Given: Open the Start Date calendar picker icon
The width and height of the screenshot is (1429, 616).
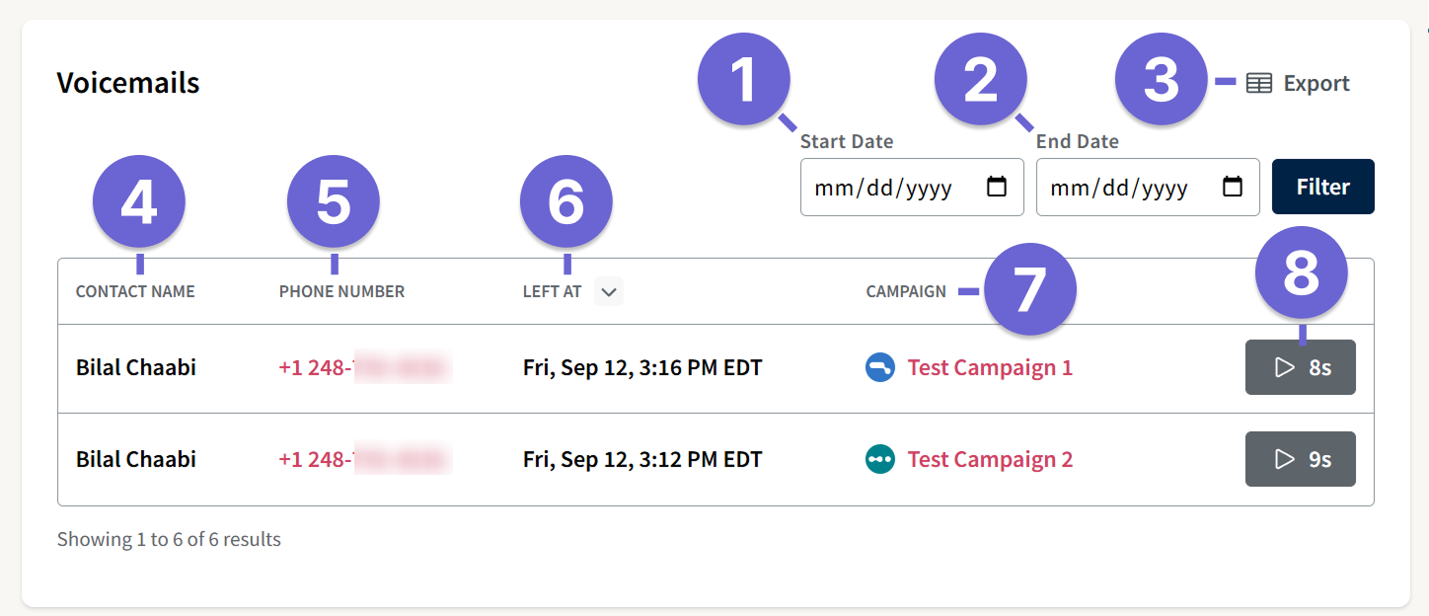Looking at the screenshot, I should 997,187.
